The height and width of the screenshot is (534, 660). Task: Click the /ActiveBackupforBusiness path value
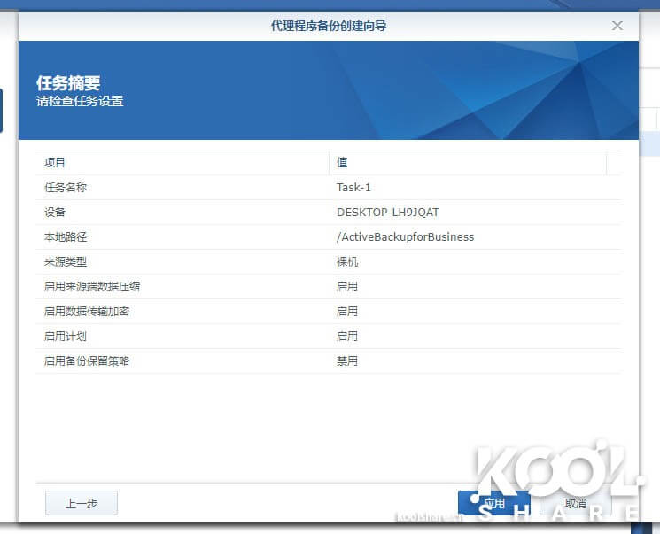click(x=405, y=237)
